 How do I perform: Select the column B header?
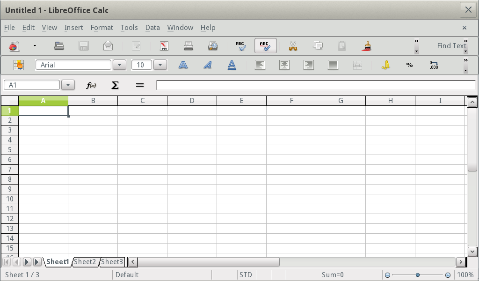point(93,100)
